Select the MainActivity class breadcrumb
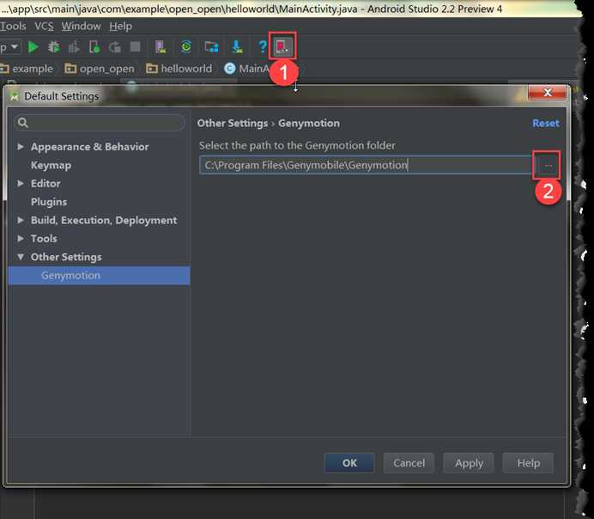 (247, 69)
